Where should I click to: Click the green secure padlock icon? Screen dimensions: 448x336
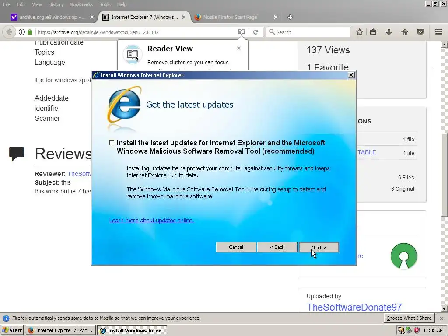point(30,32)
